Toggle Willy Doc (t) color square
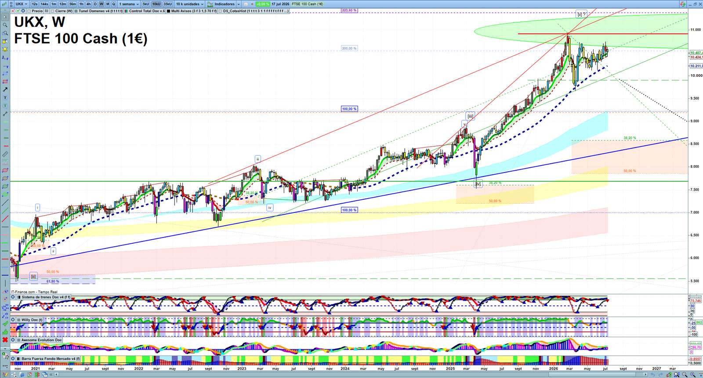This screenshot has height=378, width=703. click(19, 320)
